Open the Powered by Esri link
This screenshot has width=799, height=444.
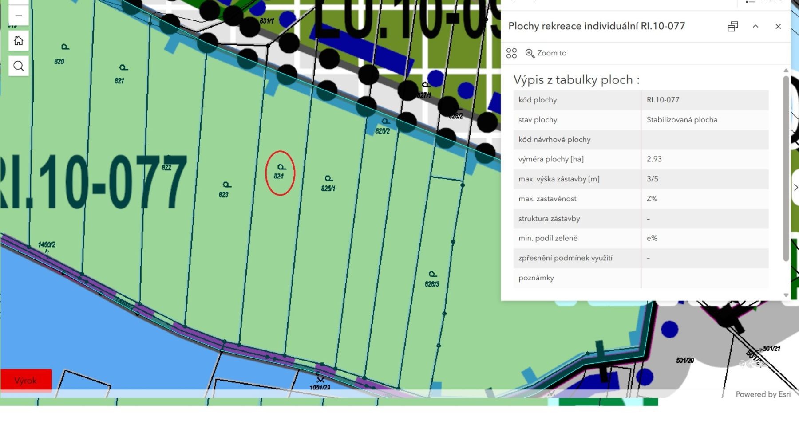click(x=763, y=394)
